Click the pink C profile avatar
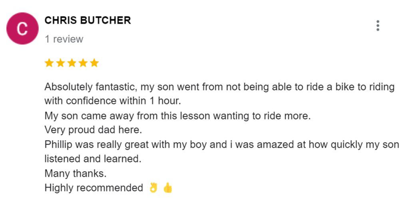 tap(23, 29)
